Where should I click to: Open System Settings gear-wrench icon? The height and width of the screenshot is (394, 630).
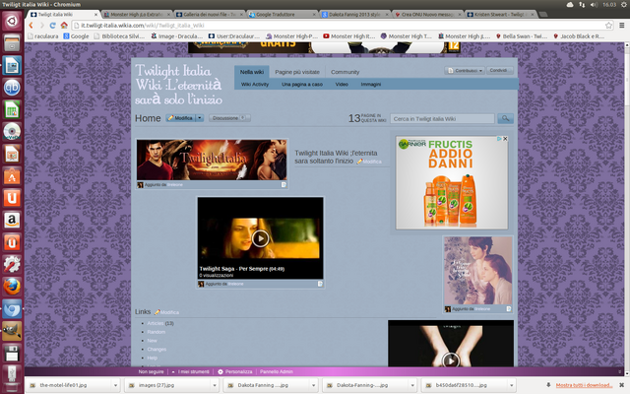(12, 265)
